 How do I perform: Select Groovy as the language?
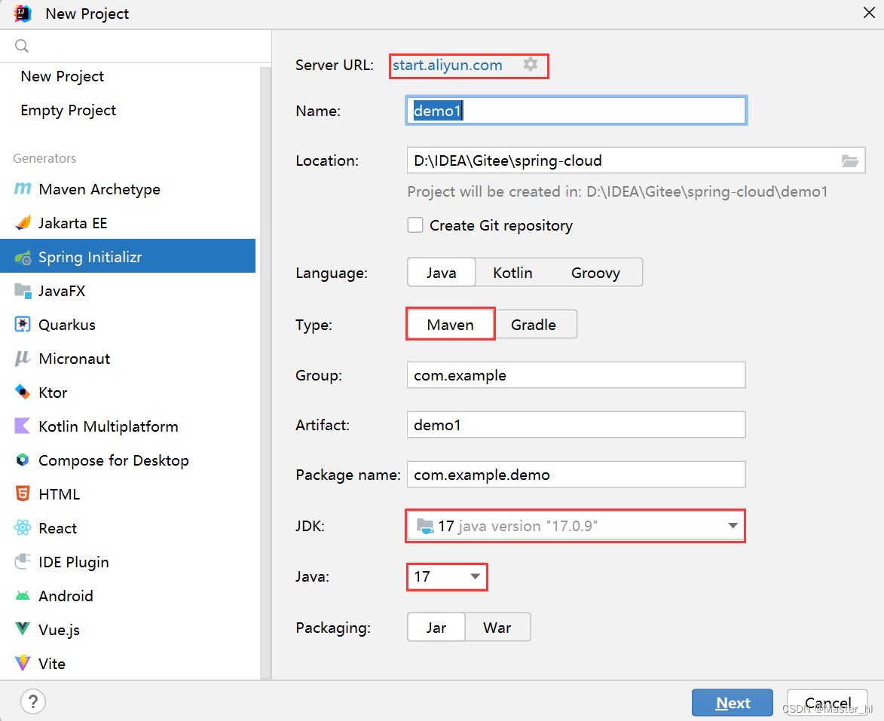[x=595, y=273]
